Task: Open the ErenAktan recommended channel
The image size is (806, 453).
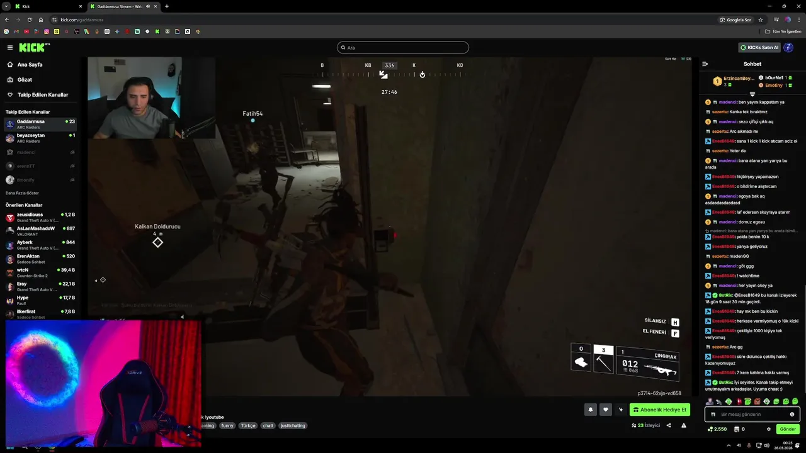Action: point(40,259)
